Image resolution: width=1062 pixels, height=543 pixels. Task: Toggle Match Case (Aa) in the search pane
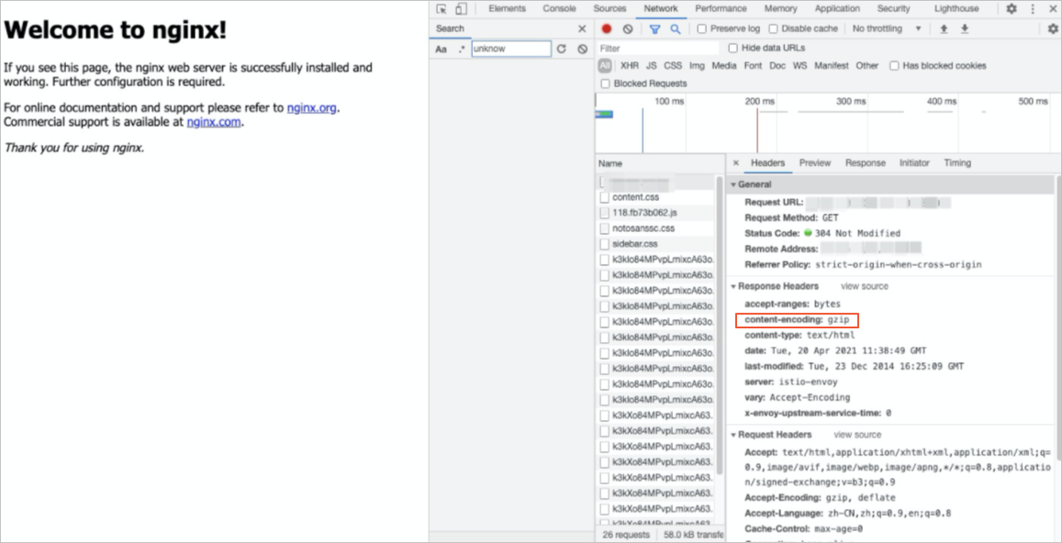tap(441, 49)
